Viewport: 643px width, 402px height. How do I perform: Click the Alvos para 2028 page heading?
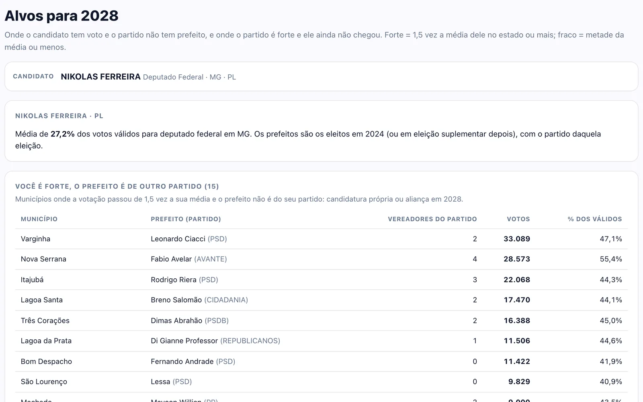(61, 16)
